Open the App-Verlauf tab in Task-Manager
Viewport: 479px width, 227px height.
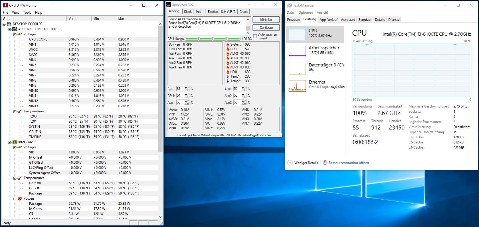pyautogui.click(x=328, y=20)
